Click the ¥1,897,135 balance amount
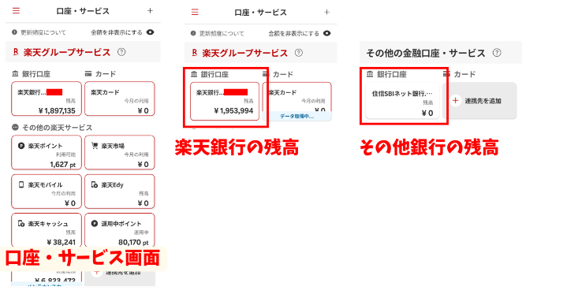563x294 pixels. (x=57, y=110)
